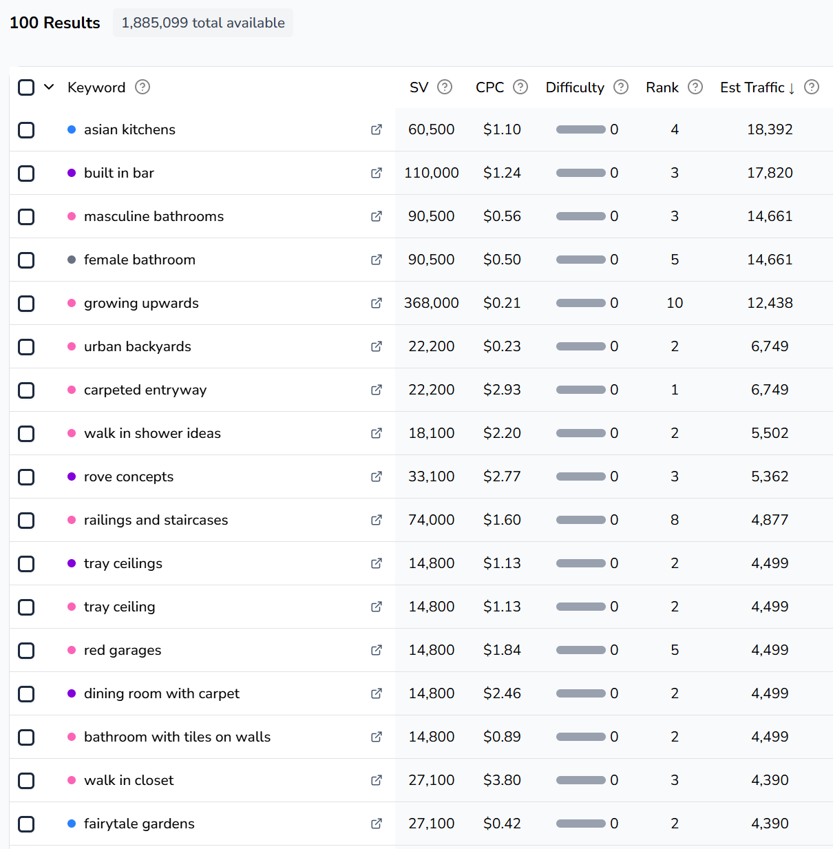Click help icon beside SV column
The width and height of the screenshot is (833, 849).
tap(445, 87)
